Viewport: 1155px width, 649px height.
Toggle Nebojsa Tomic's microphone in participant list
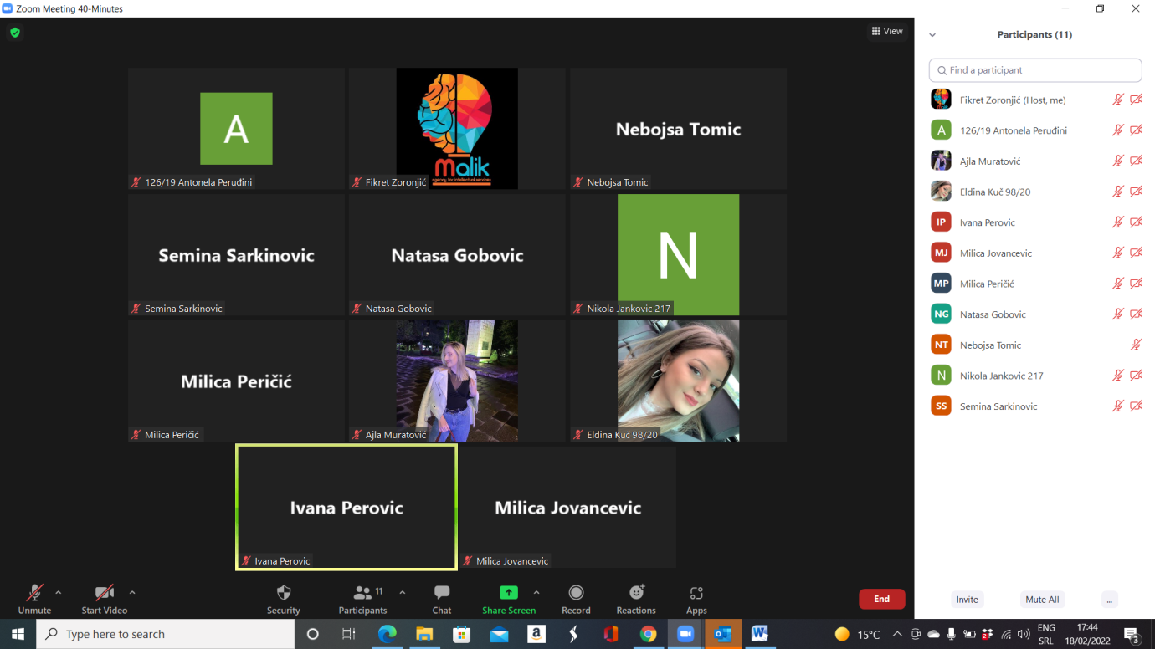pos(1136,345)
